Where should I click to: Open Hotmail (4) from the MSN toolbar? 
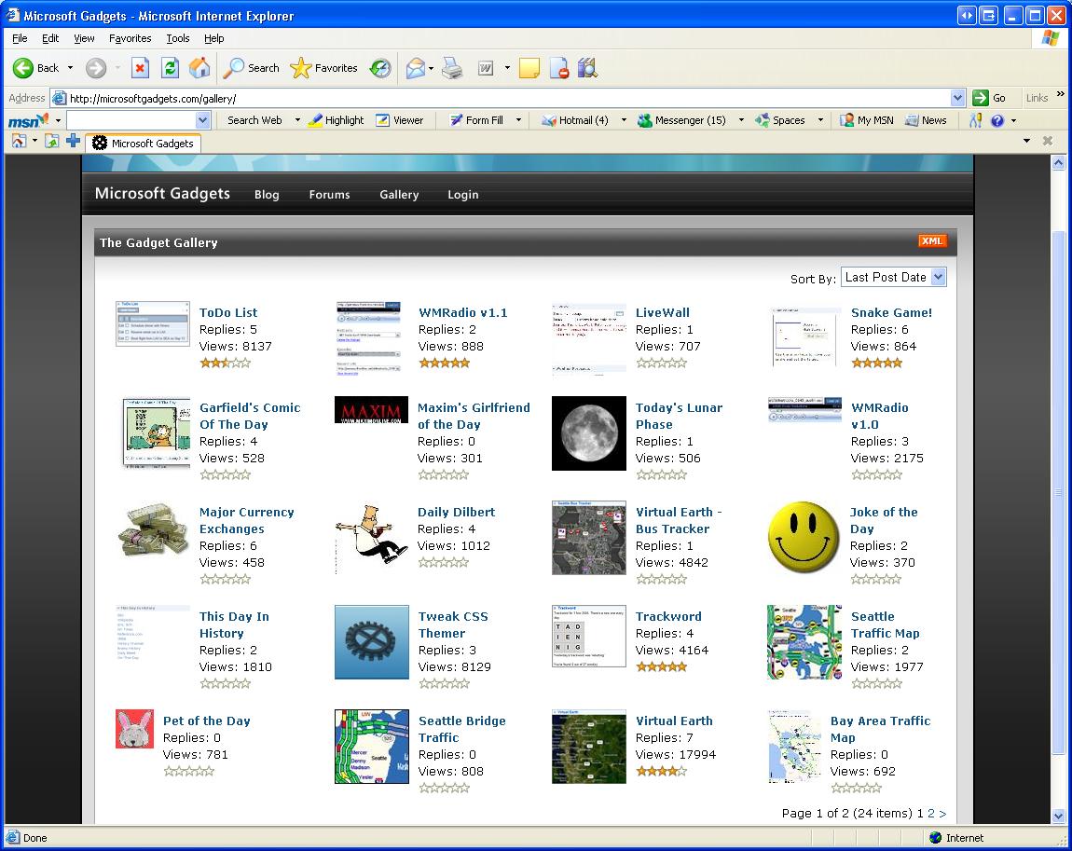point(575,120)
